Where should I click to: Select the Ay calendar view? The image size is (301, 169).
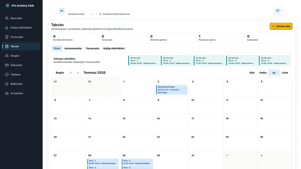coord(274,73)
